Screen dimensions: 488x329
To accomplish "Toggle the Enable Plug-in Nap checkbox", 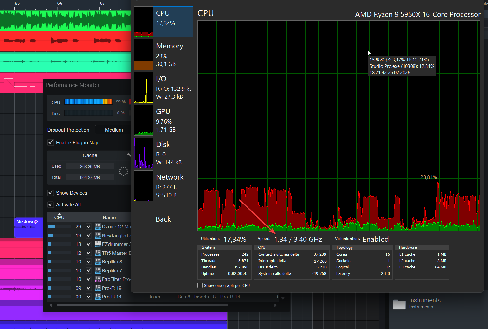I will [51, 142].
